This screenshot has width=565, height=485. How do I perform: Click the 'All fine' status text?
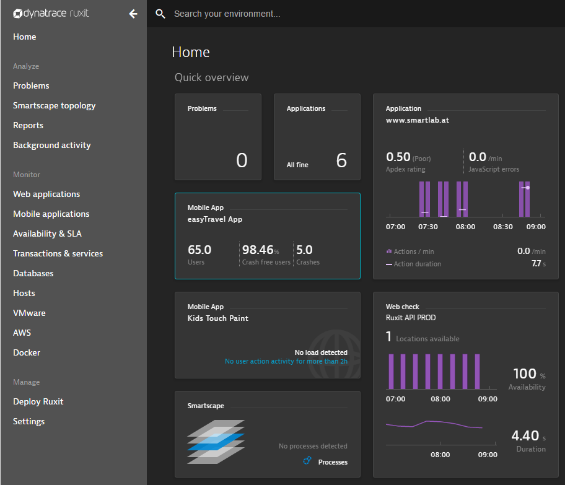coord(297,165)
